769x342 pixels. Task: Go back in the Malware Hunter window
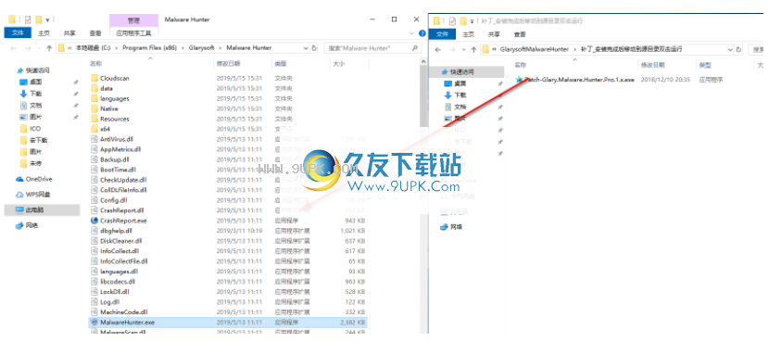tap(13, 48)
